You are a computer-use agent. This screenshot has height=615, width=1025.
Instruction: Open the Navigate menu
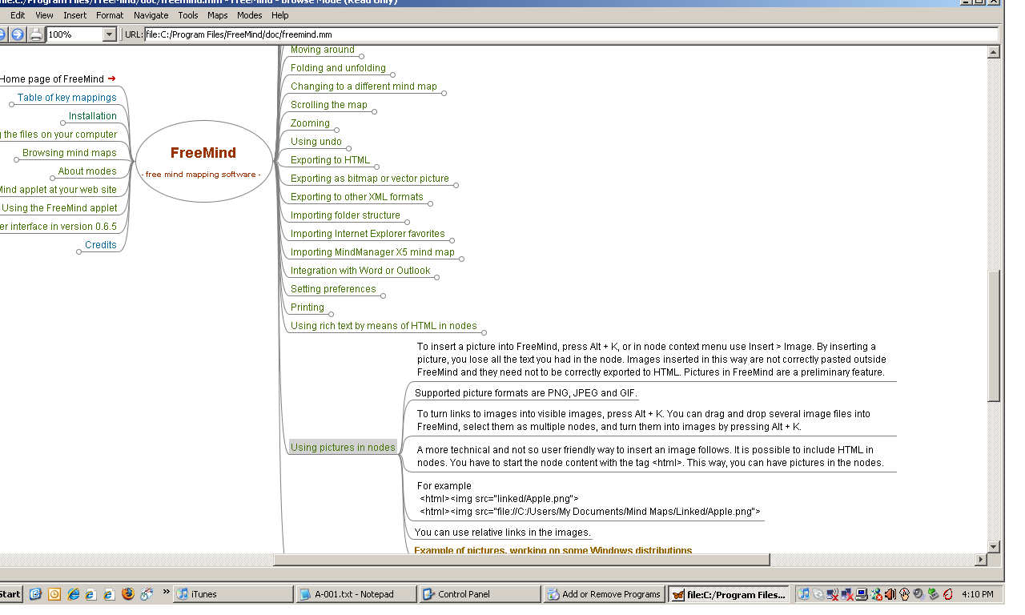click(151, 15)
